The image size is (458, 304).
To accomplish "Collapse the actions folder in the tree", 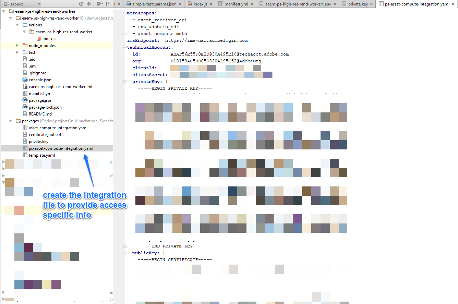I will point(16,25).
